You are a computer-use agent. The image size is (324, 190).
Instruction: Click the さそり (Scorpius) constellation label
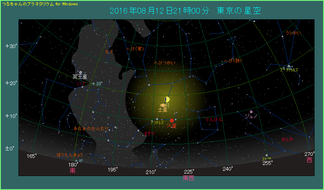149,133
